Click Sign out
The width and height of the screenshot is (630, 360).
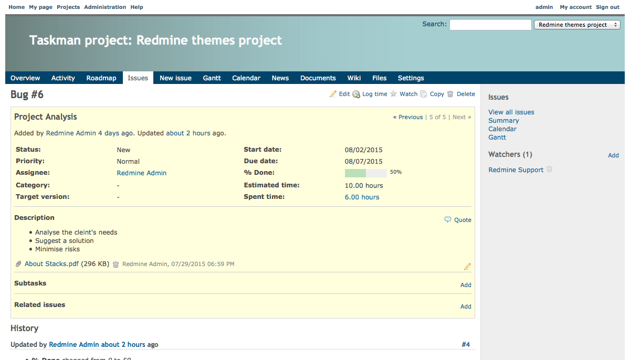pos(607,7)
